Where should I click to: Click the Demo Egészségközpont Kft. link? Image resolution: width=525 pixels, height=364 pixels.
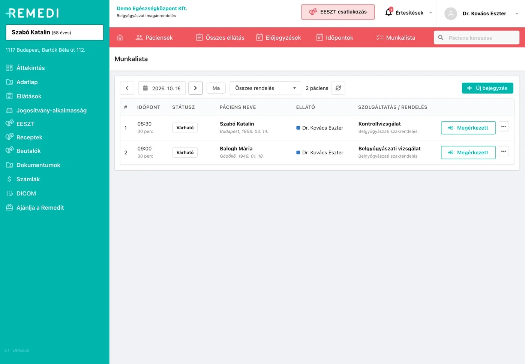tap(152, 8)
